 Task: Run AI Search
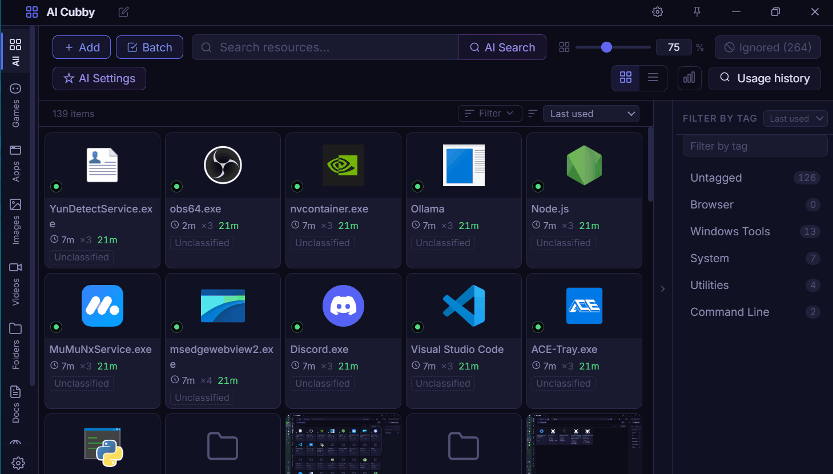tap(502, 47)
